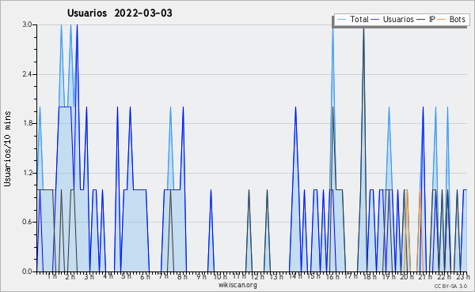Image resolution: width=475 pixels, height=292 pixels.
Task: Click the 15 h x-axis label
Action: (313, 276)
